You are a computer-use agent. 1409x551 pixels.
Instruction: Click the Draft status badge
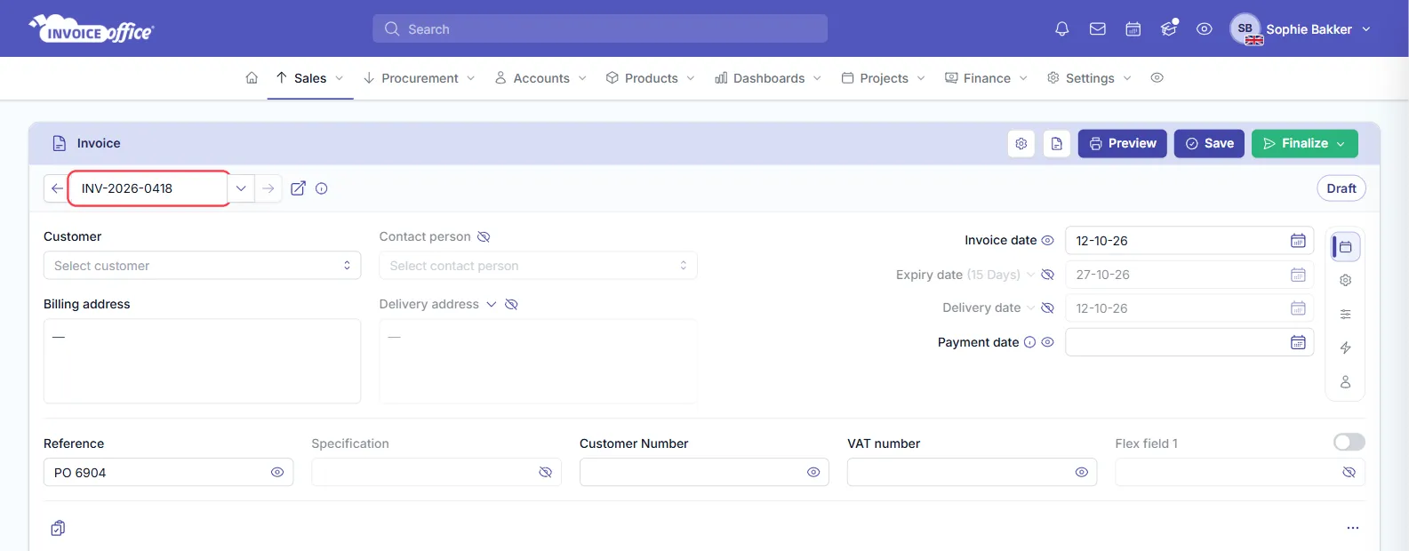coord(1341,188)
